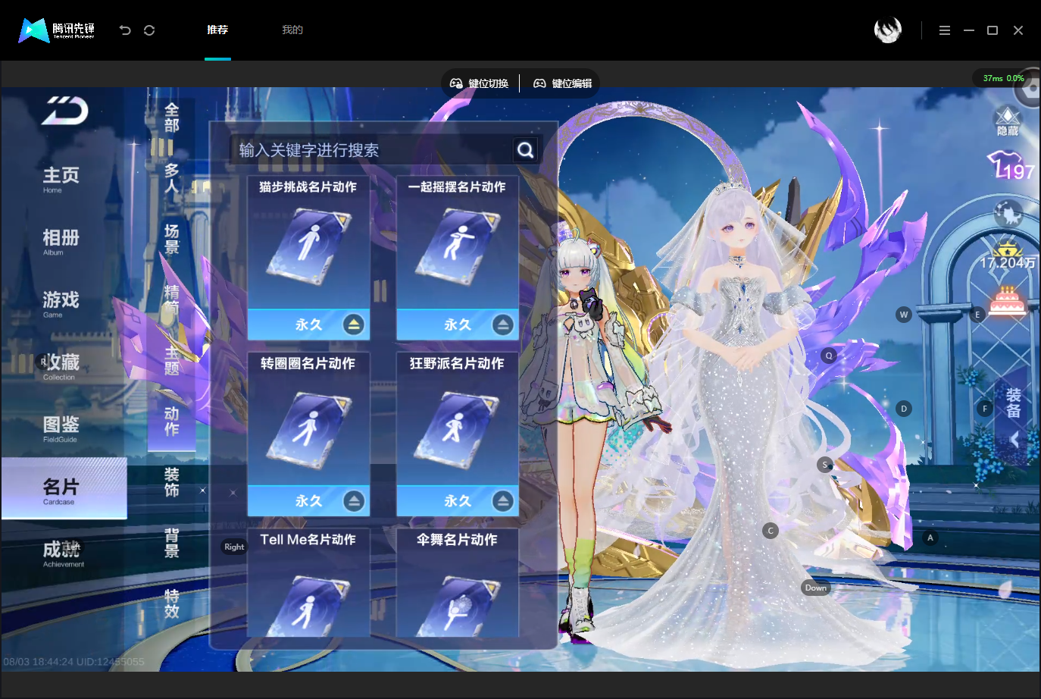Click 永久 label on 转圈圈名片动作 card
The image size is (1041, 699).
pos(309,501)
